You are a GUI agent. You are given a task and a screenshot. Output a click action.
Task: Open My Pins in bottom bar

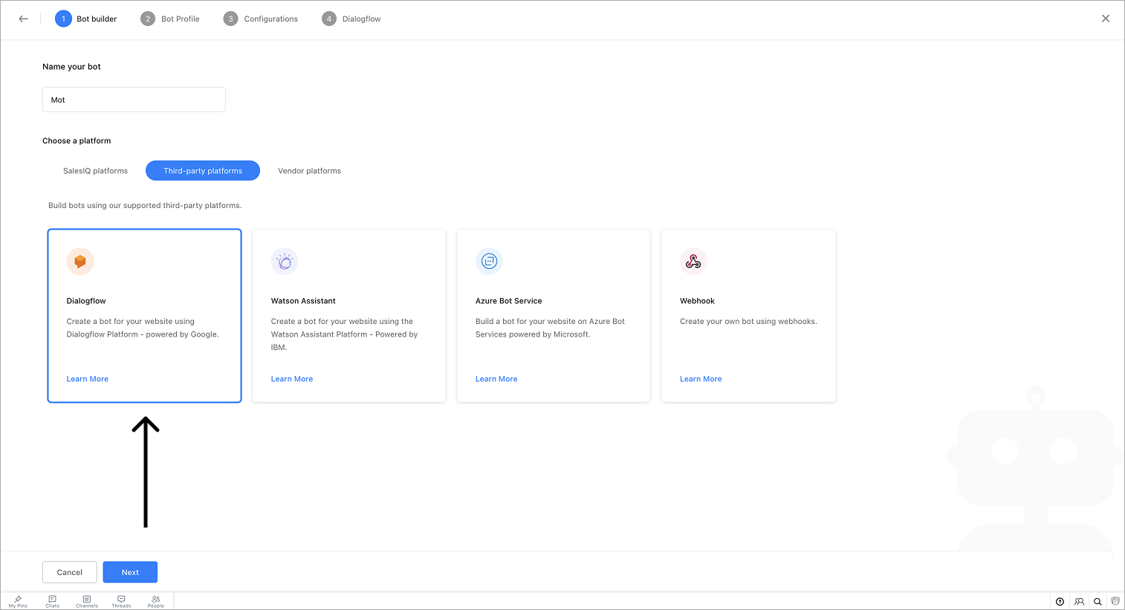coord(18,601)
